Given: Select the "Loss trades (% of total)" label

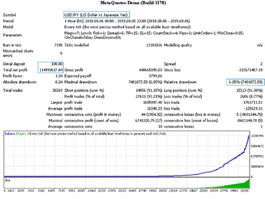Looking at the screenshot, I should tap(183, 97).
